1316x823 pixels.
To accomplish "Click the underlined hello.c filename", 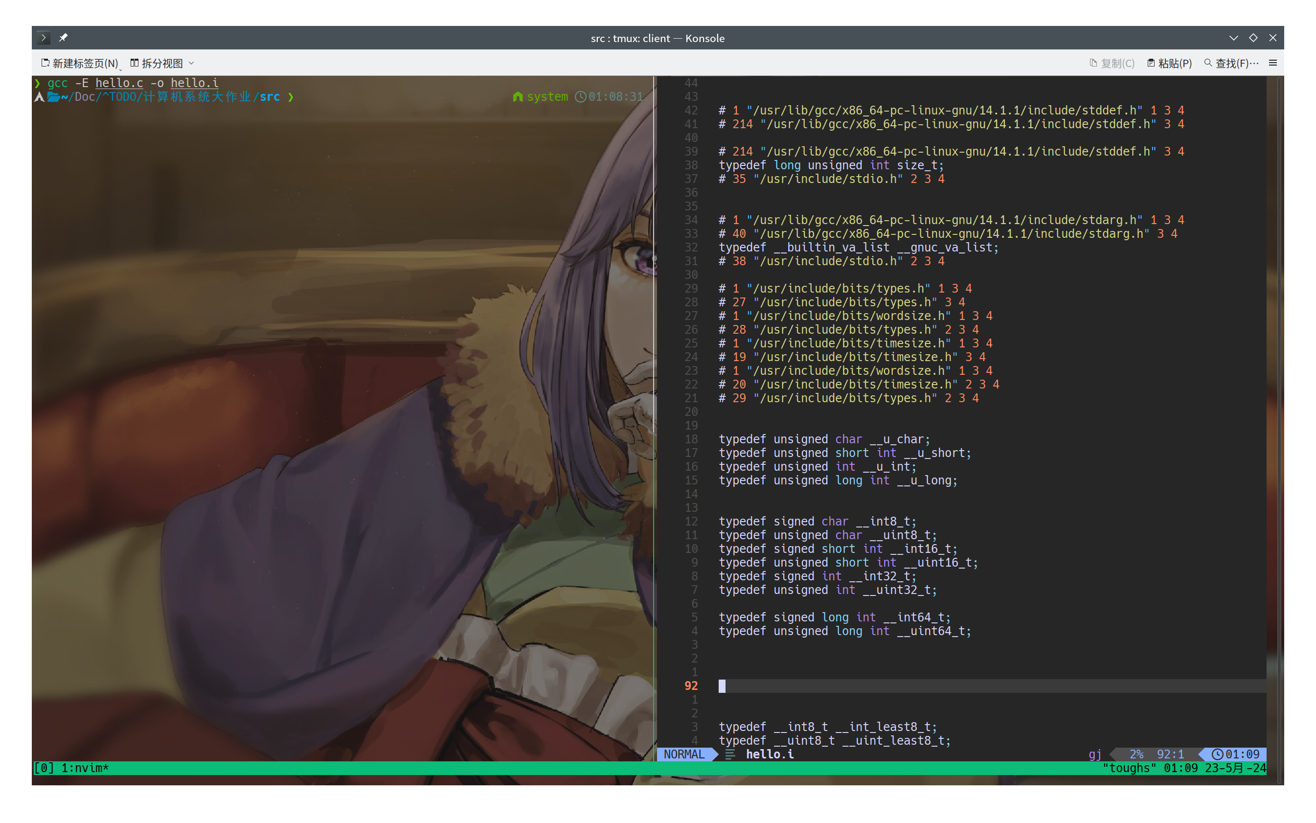I will [119, 83].
